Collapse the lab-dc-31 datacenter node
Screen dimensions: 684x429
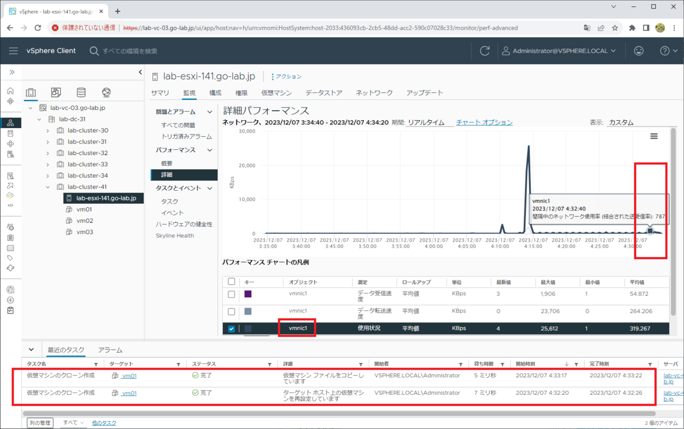(x=39, y=119)
